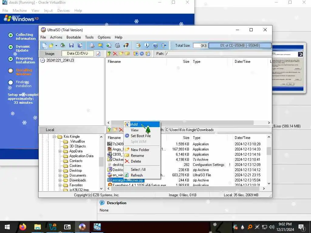Click the Up folder icon in image toolbar
311x233 pixels.
[109, 54]
